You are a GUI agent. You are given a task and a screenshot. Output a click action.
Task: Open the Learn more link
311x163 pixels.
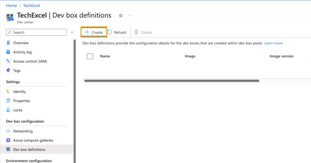coord(273,43)
